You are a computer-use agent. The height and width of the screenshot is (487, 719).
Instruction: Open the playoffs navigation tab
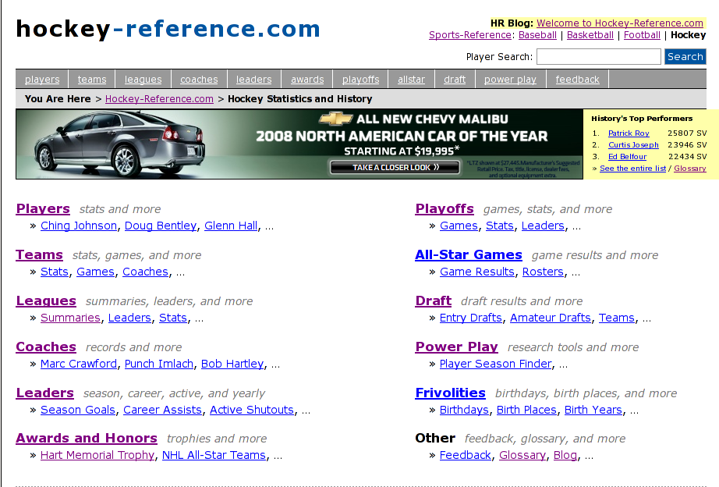pyautogui.click(x=360, y=80)
